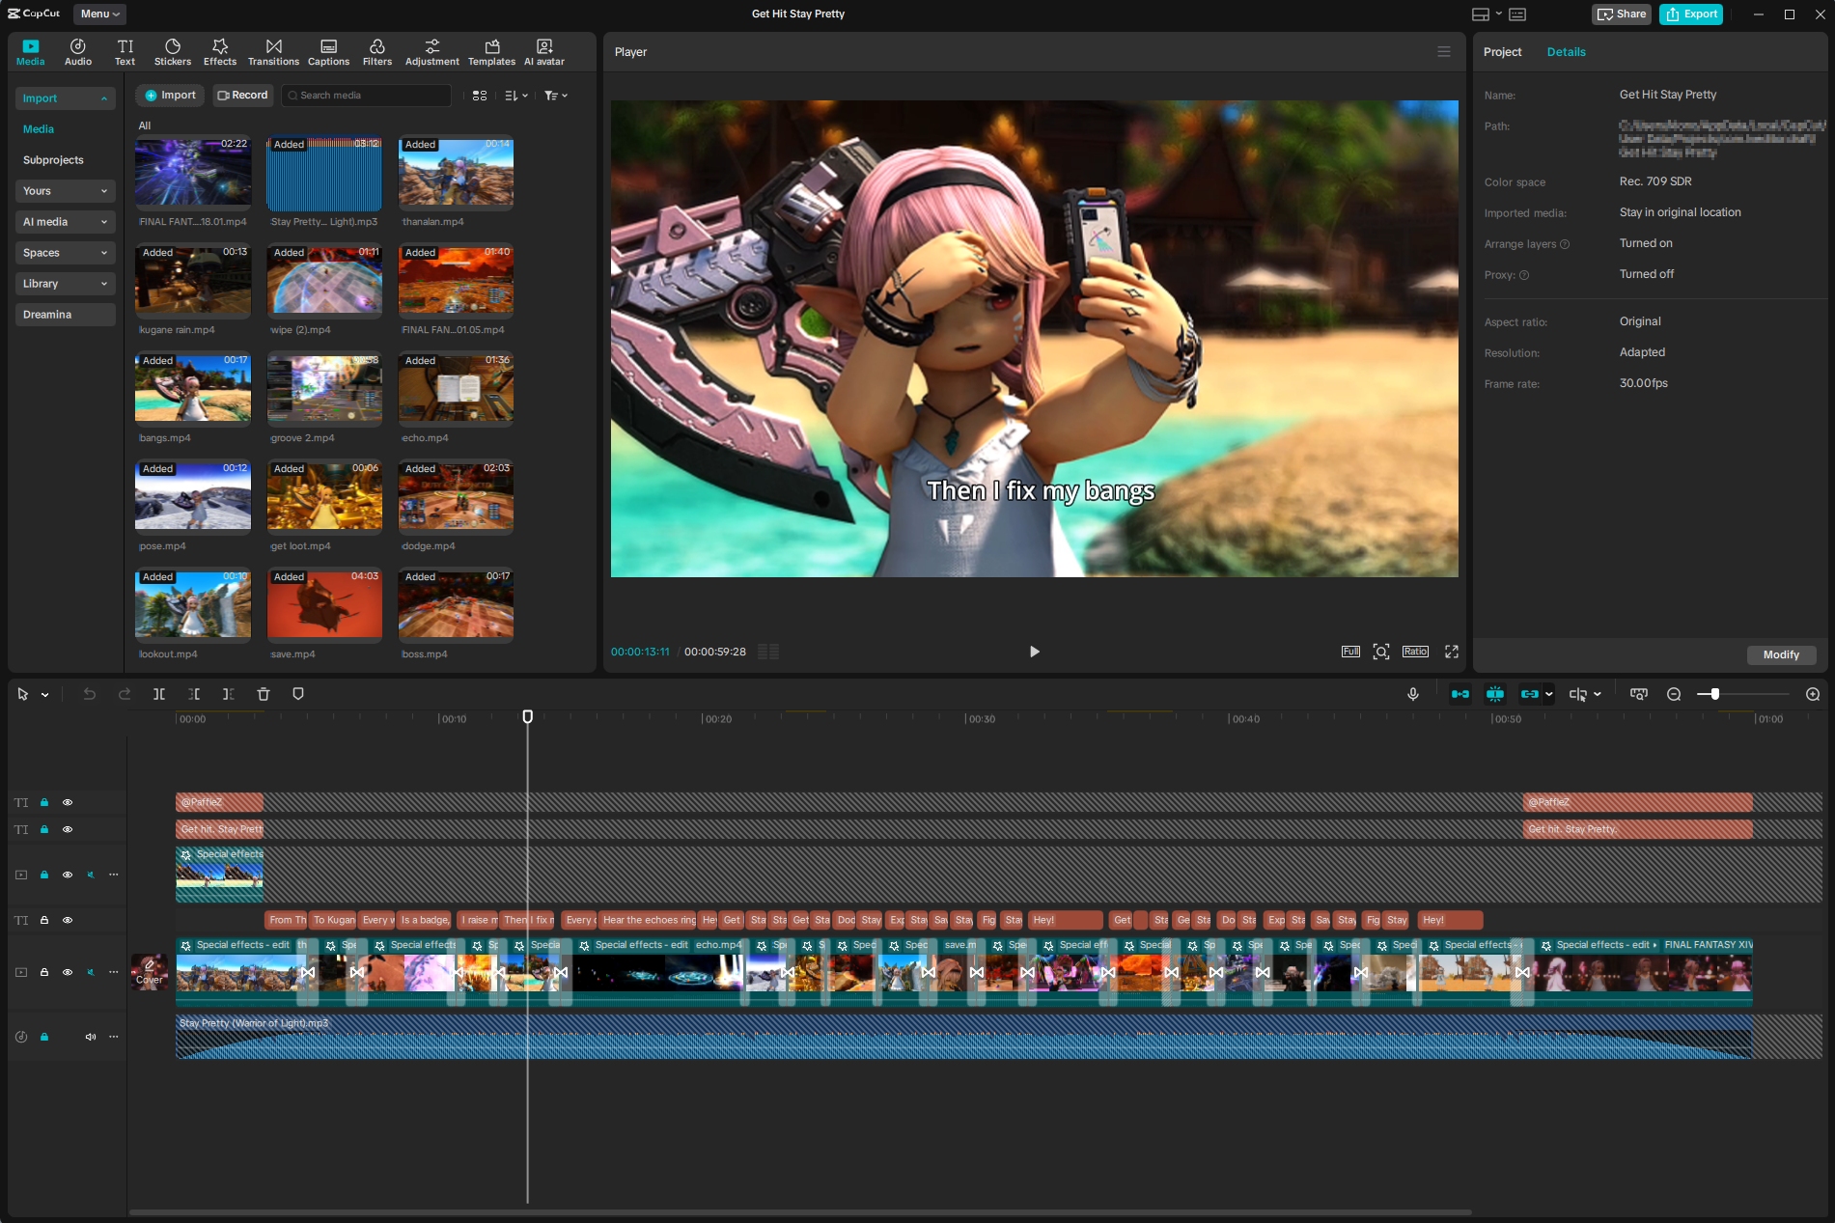Screen dimensions: 1835x1223
Task: Click the Split clip tool
Action: pos(159,694)
